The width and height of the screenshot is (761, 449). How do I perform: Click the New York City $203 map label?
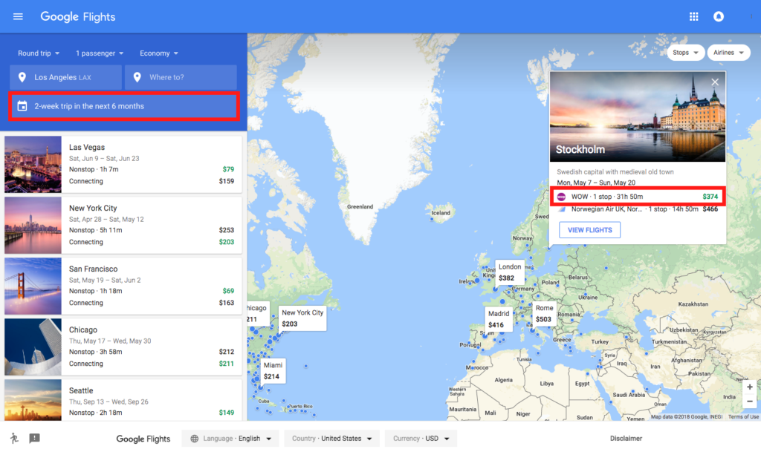pyautogui.click(x=302, y=318)
